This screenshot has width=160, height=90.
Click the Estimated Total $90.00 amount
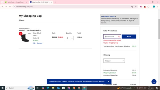click(133, 84)
